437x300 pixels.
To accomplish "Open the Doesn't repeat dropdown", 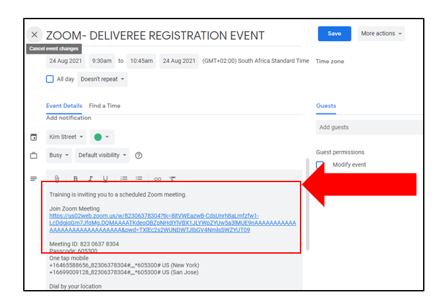I will tap(102, 79).
